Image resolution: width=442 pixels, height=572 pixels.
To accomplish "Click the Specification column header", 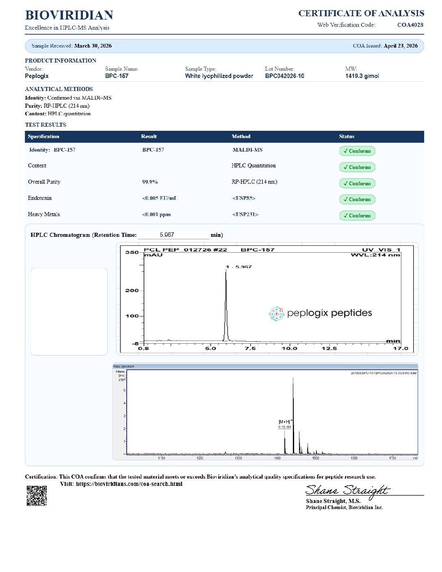I will coord(43,136).
